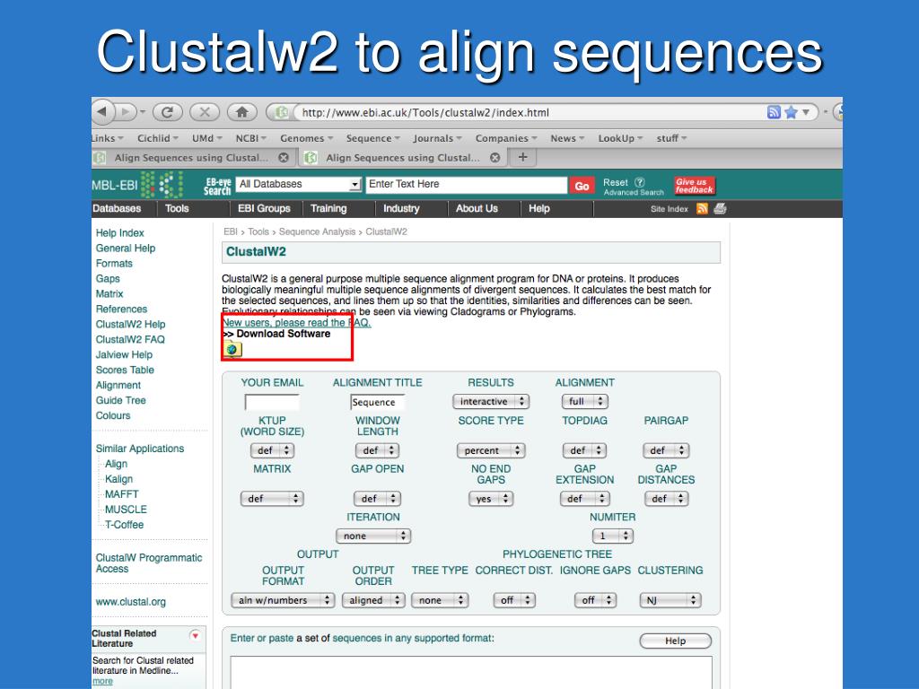Open the OUTPUT ORDER aligned dropdown
The image size is (919, 689).
pyautogui.click(x=373, y=600)
